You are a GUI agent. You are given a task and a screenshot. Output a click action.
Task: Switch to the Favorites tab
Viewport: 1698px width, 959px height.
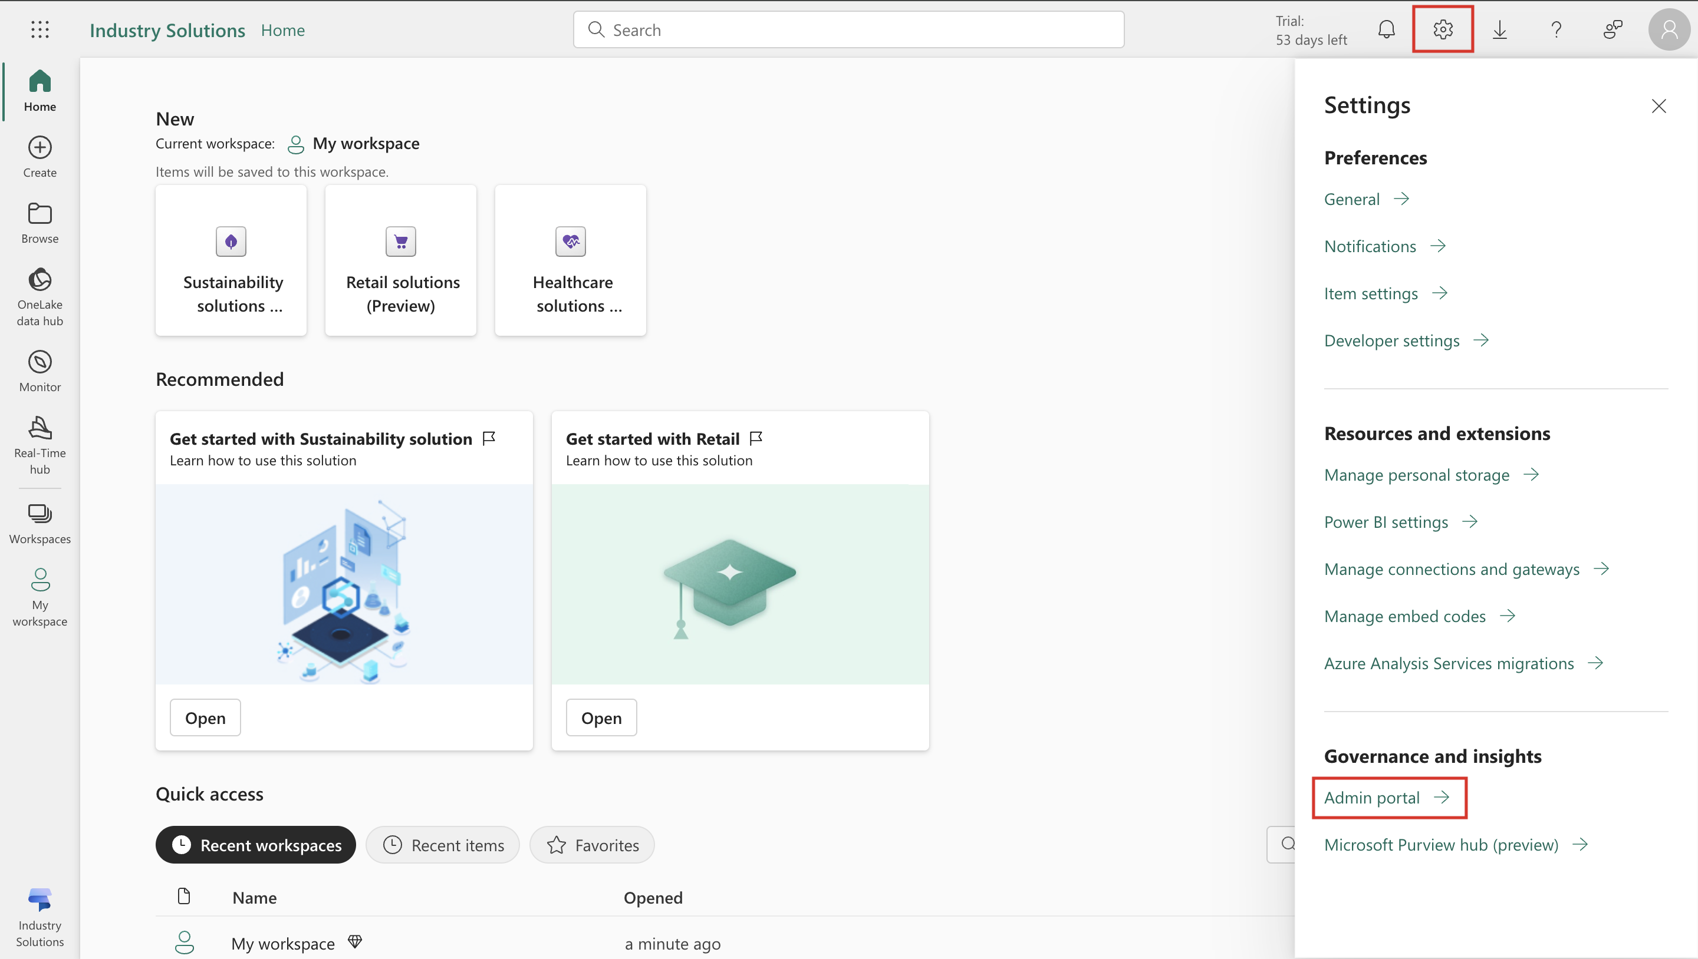point(592,844)
